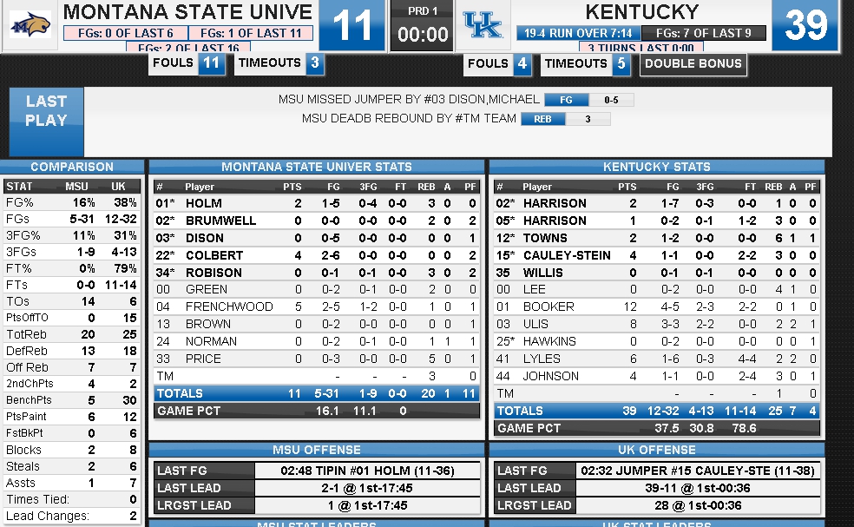Viewport: 854px width, 527px height.
Task: Select the BOOKER row in Kentucky stats
Action: 656,306
